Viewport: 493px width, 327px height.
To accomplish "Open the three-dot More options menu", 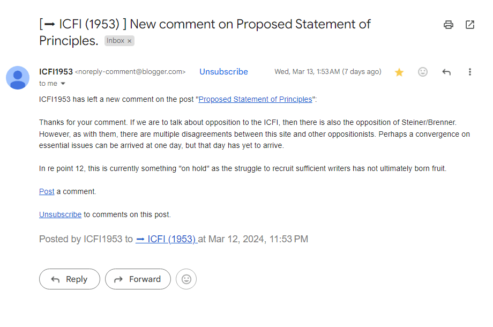I will [x=470, y=72].
